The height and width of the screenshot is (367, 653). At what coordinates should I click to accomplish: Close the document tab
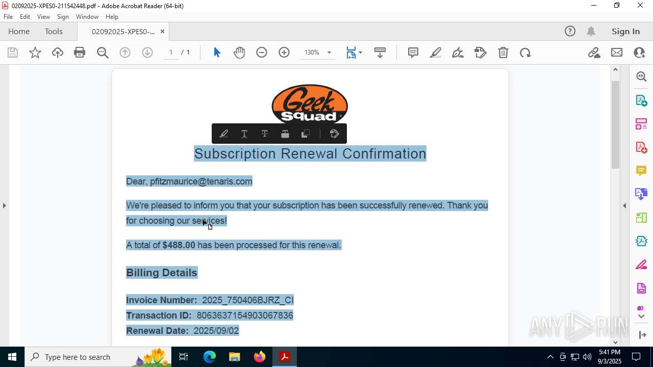[162, 32]
